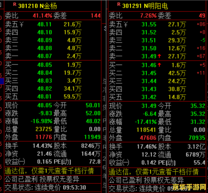The height and width of the screenshot is (193, 208).
Task: Click 委差 value 49
Action: (202, 16)
